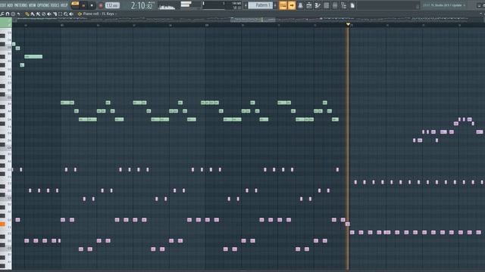
Task: Click the play/pause transport button
Action: 83,5
